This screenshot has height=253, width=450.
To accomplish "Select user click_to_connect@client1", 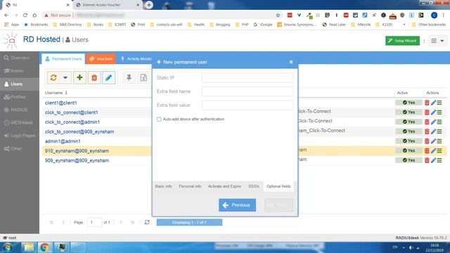I will (x=72, y=112).
